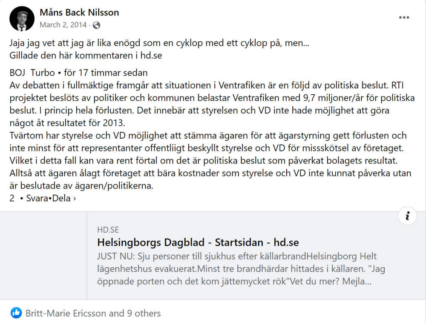This screenshot has height=323, width=426.
Task: Open Måns Back Nilsson's profile picture
Action: pyautogui.click(x=22, y=18)
